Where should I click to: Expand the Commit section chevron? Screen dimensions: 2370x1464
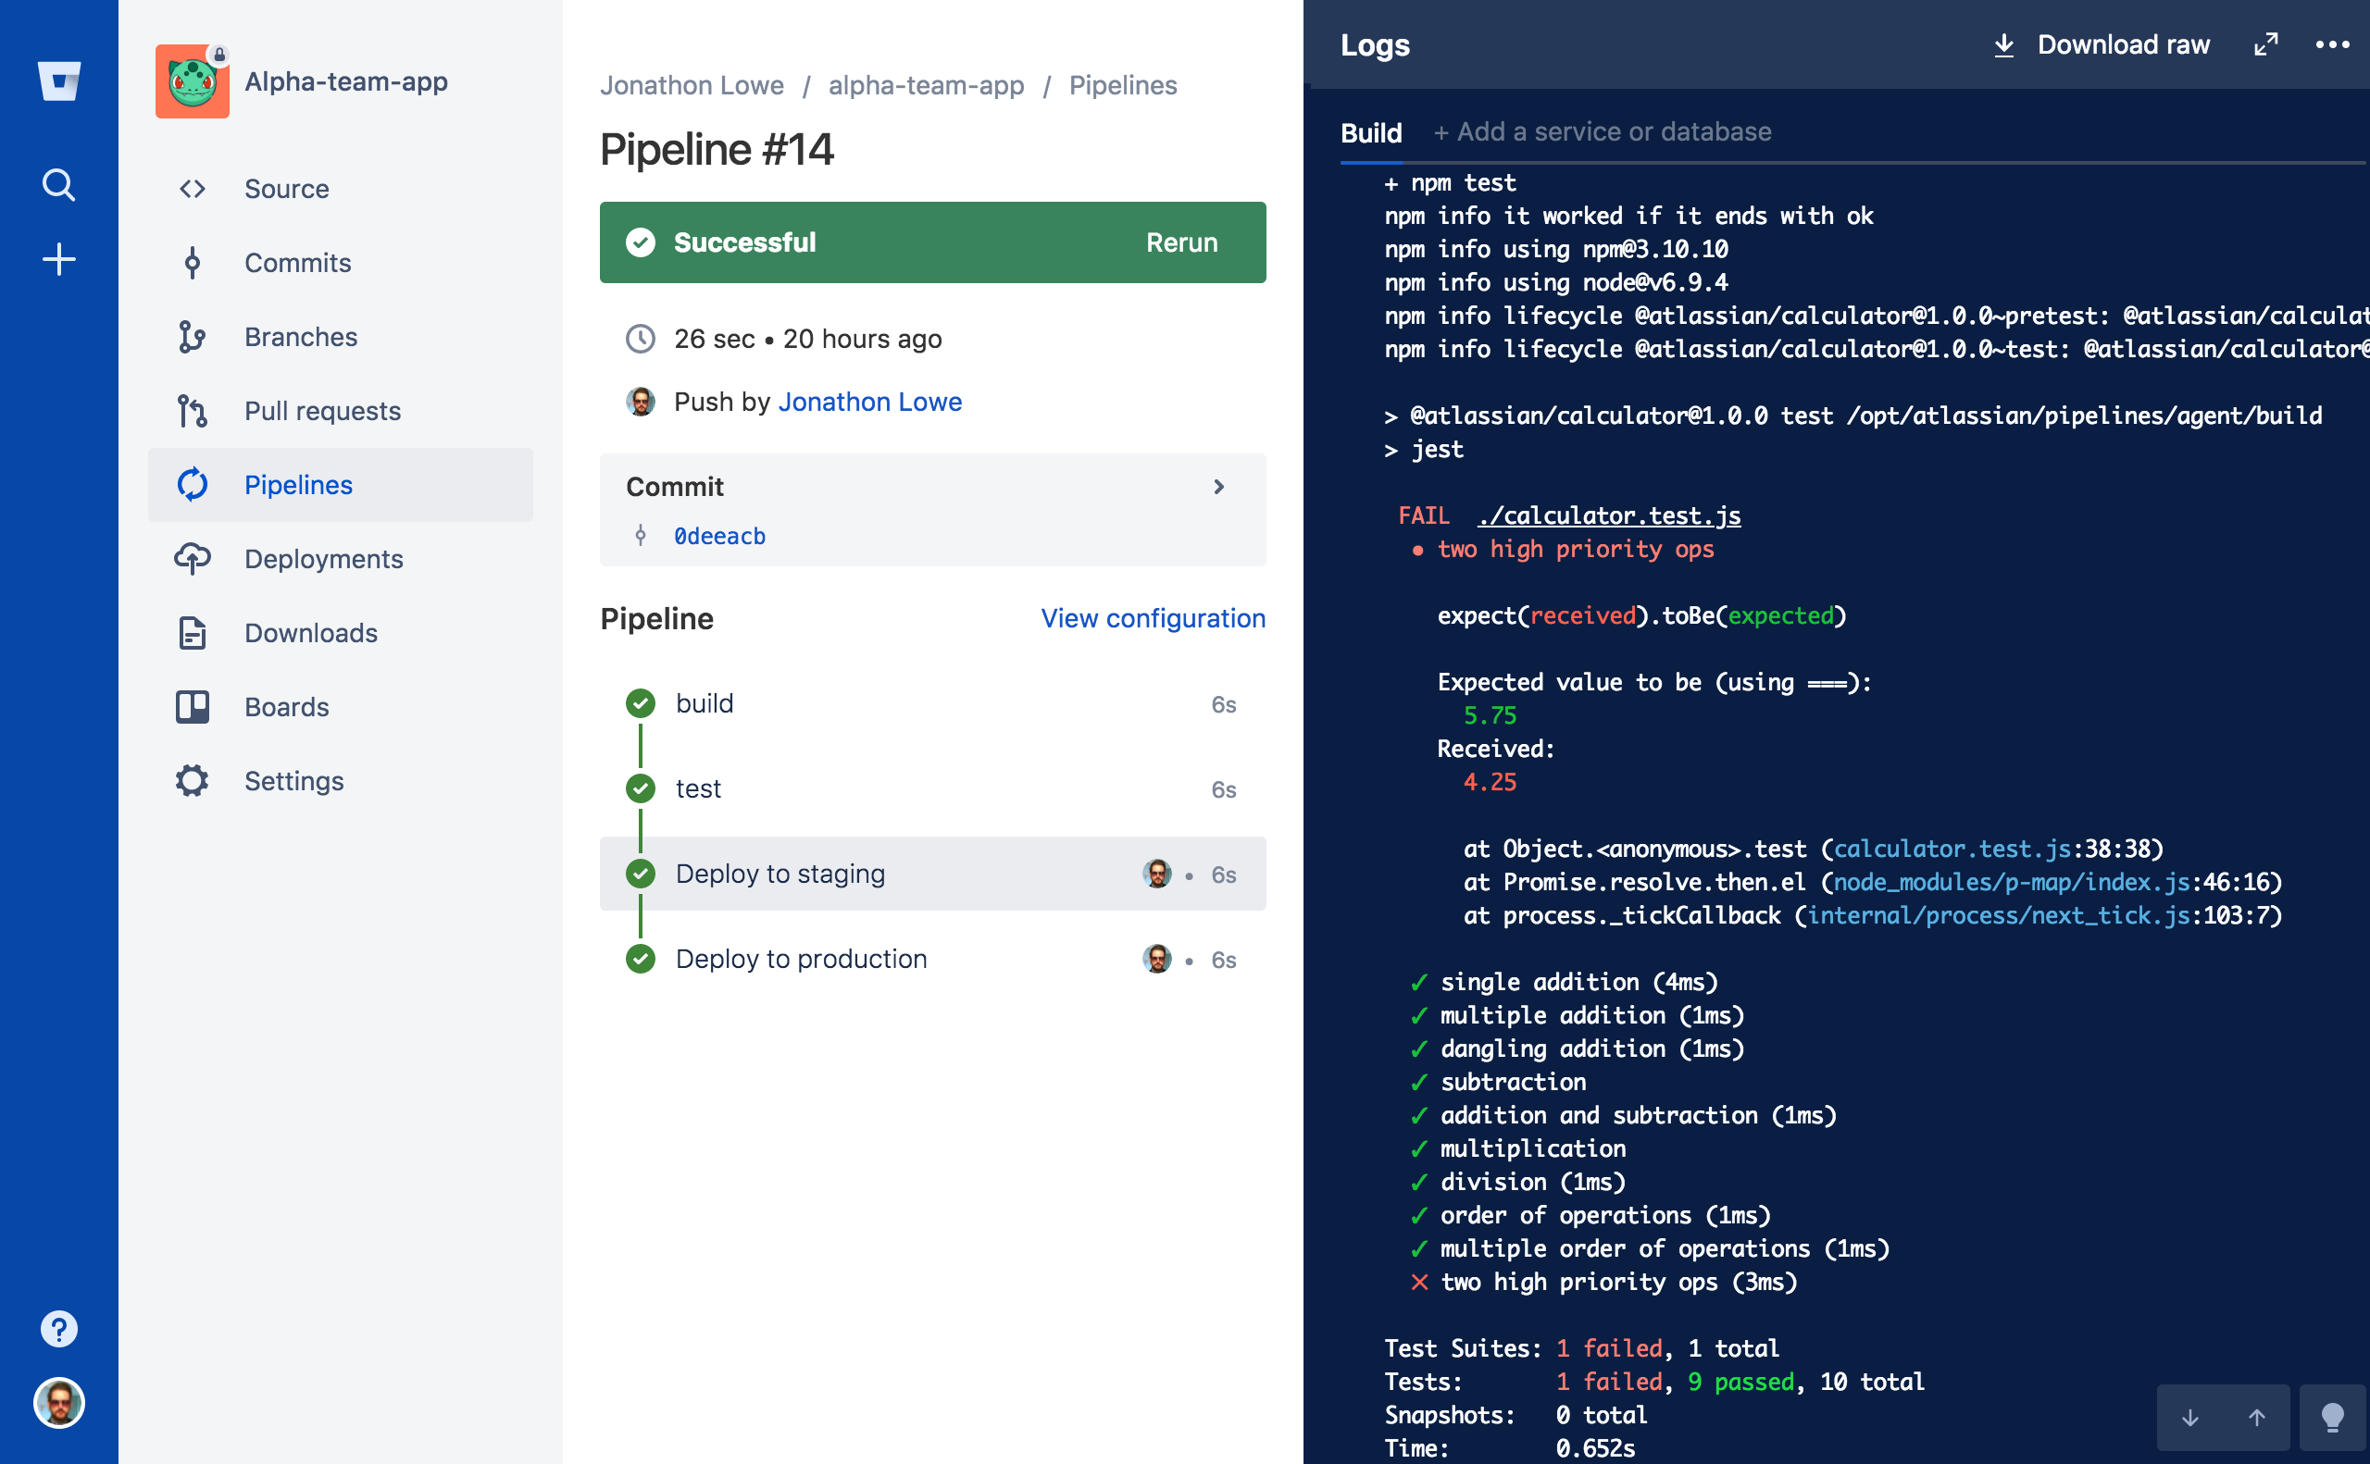coord(1222,486)
